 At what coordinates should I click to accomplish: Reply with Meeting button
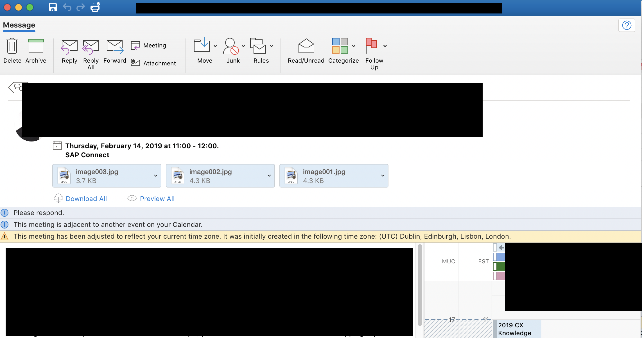(x=149, y=45)
